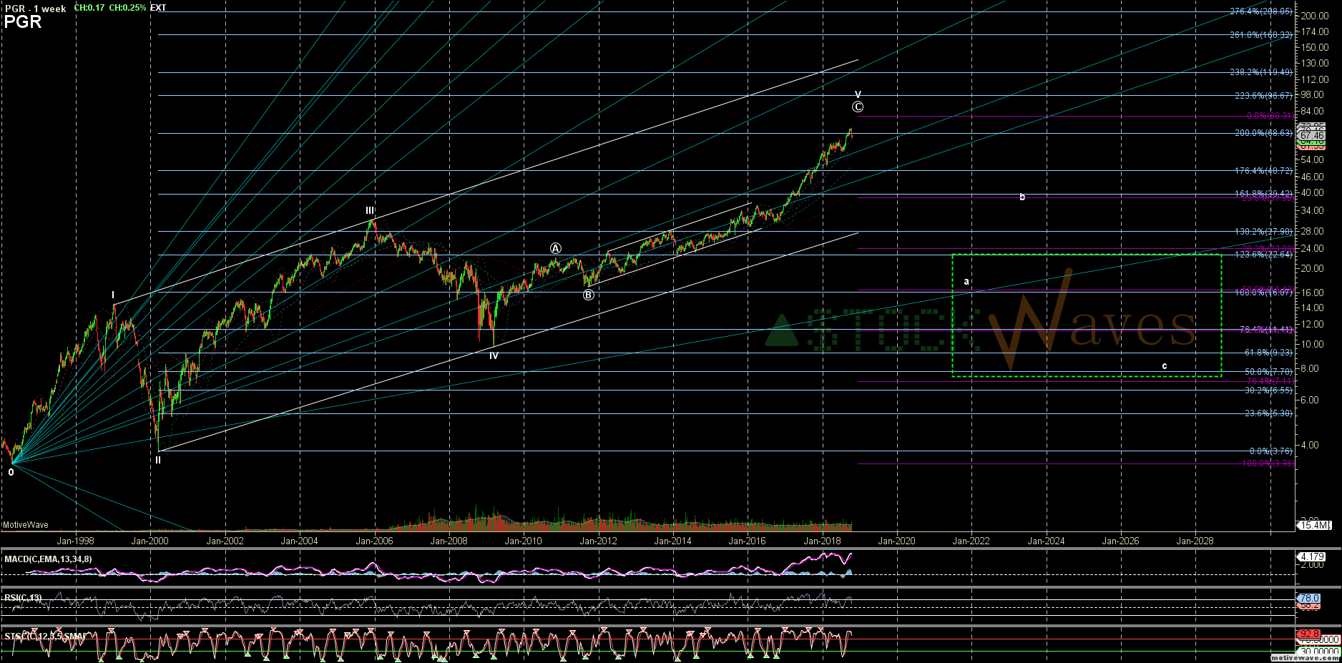Click the CH:0.25% percent change readout
Viewport: 1342px width, 663px height.
tap(127, 8)
